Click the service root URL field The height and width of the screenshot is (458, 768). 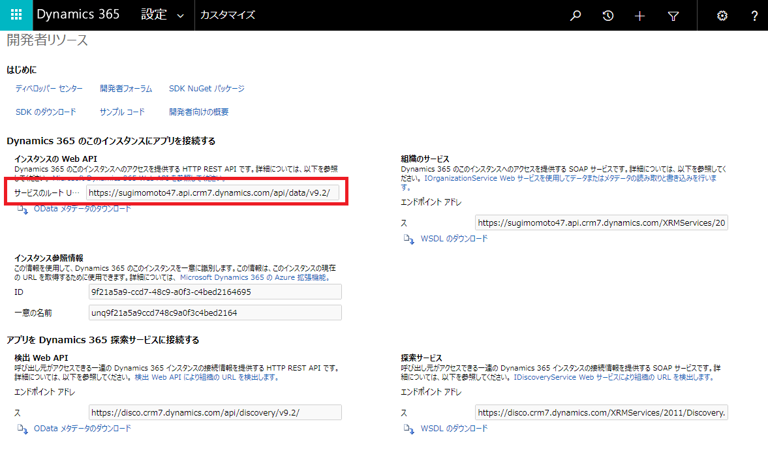[x=213, y=192]
